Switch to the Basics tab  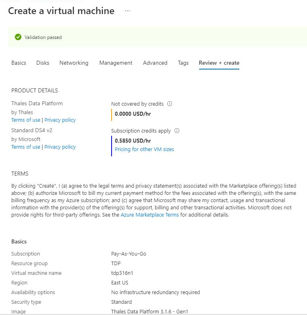pyautogui.click(x=19, y=63)
